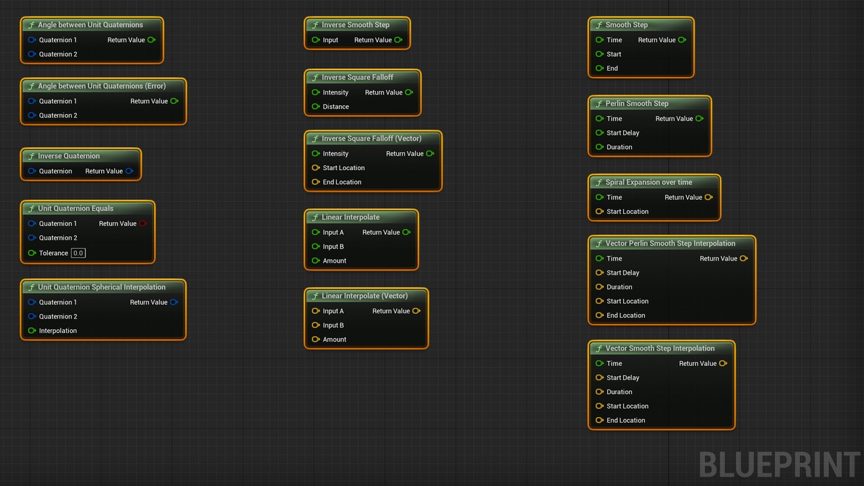The width and height of the screenshot is (864, 486).
Task: Click Return Value pin on Unit Quaternion Spherical Interpolation
Action: point(173,302)
